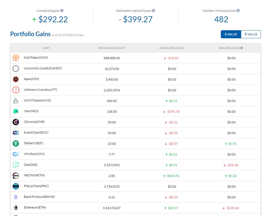Switch to Bitcoin VALUE display
The image size is (269, 216).
[x=251, y=34]
